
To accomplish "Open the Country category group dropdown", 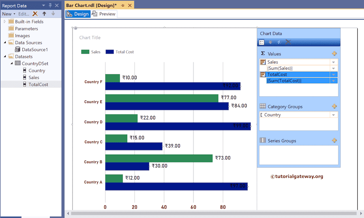I will (x=333, y=115).
